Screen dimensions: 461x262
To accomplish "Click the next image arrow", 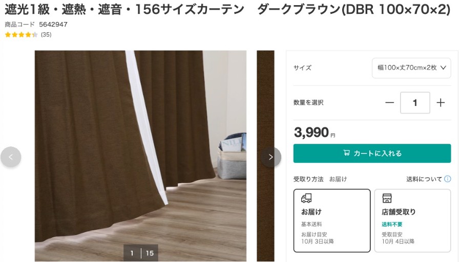I will [x=271, y=157].
